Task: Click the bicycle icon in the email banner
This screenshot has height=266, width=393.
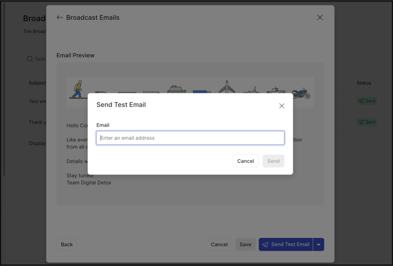Action: (x=252, y=91)
